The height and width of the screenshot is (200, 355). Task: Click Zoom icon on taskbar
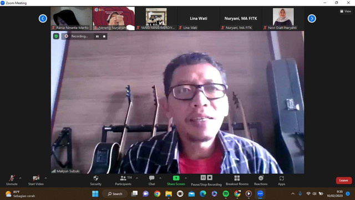[260, 194]
